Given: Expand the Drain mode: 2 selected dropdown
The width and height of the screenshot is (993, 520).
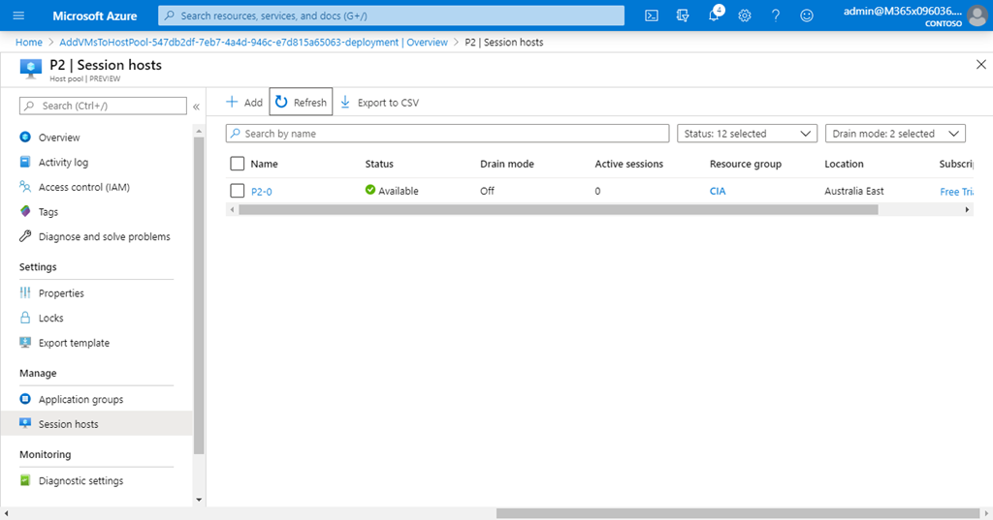Looking at the screenshot, I should [x=895, y=134].
